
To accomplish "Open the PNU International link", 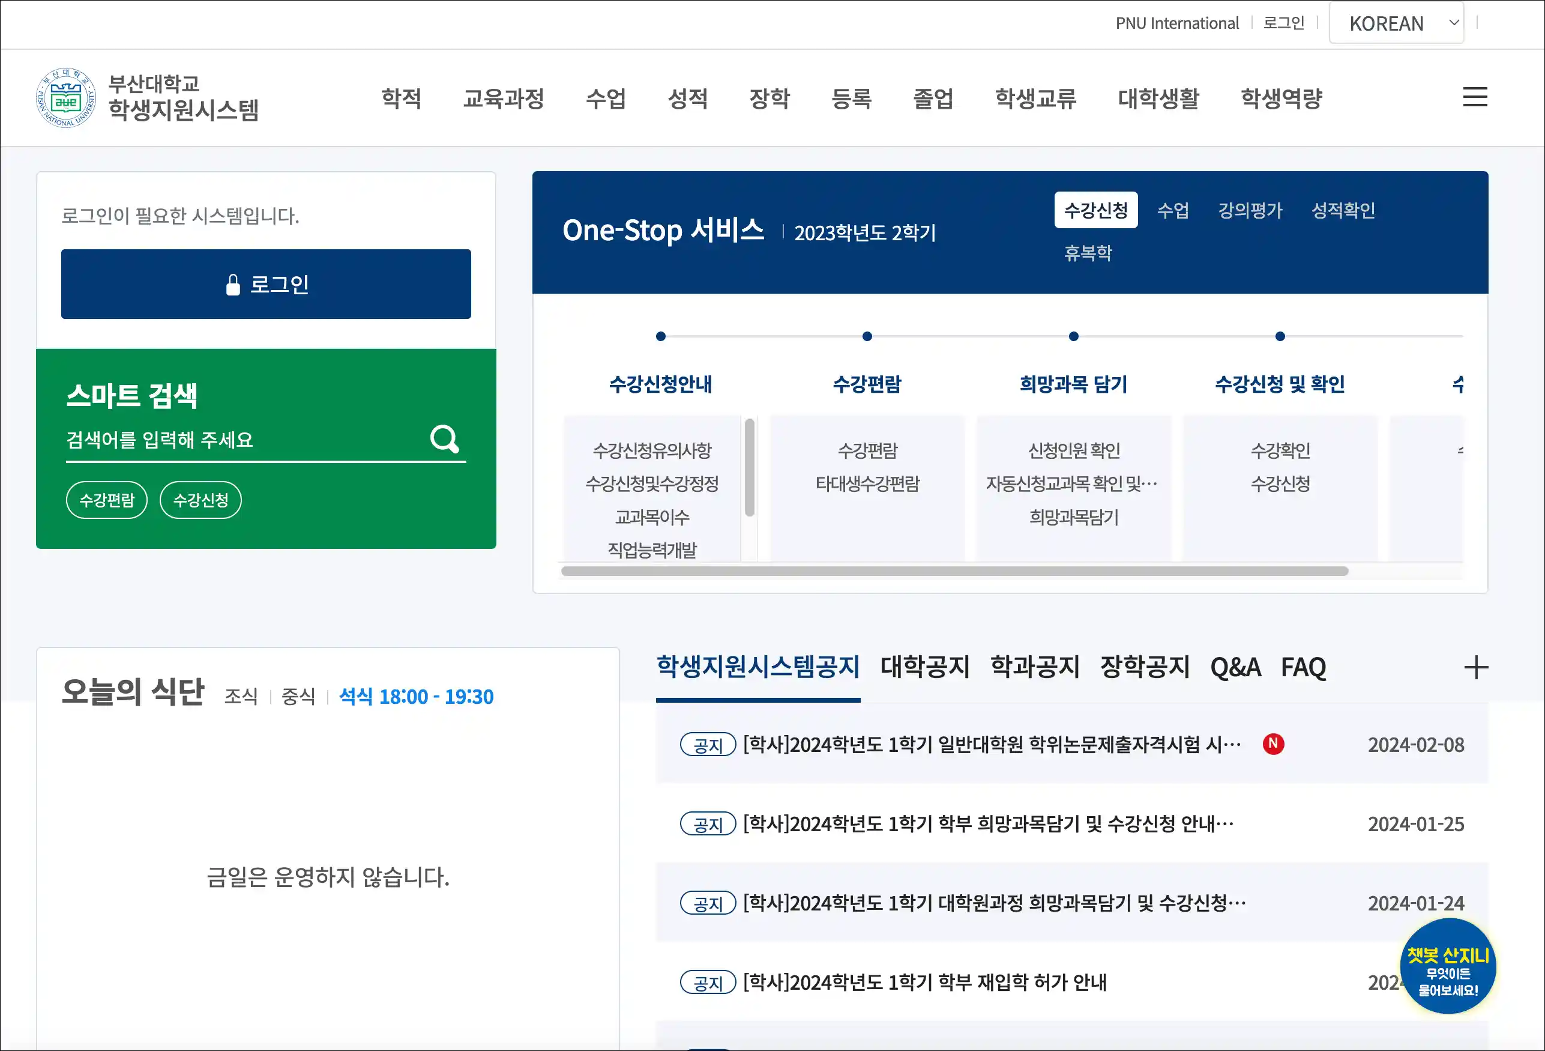I will click(1176, 23).
